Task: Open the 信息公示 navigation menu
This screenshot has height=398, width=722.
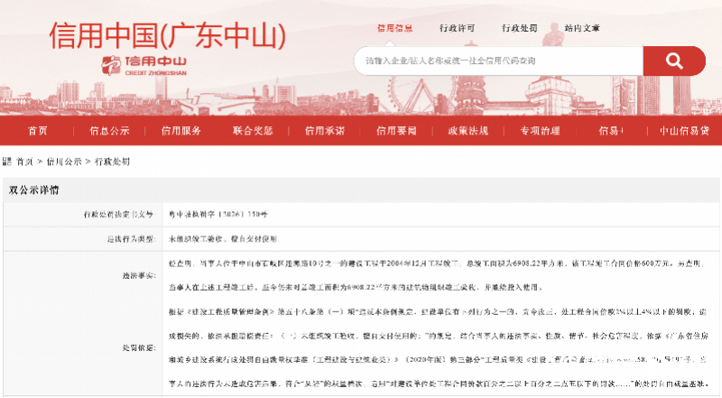Action: click(108, 130)
